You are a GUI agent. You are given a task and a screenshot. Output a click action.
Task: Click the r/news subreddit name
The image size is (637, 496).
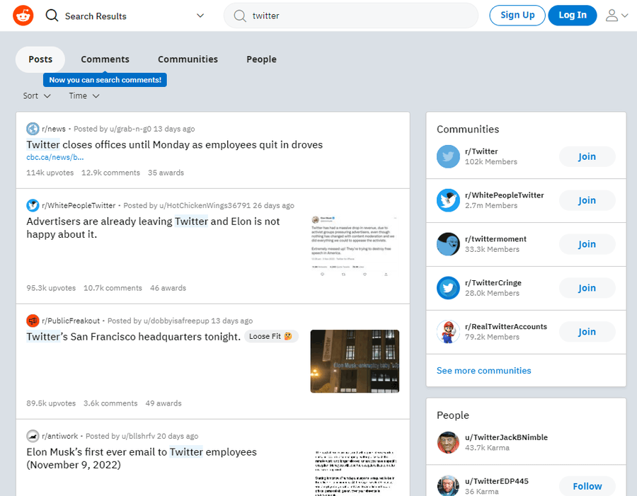tap(54, 129)
